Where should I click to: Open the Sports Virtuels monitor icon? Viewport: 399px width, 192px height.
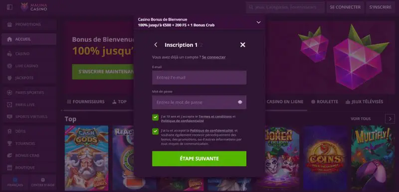(x=9, y=117)
